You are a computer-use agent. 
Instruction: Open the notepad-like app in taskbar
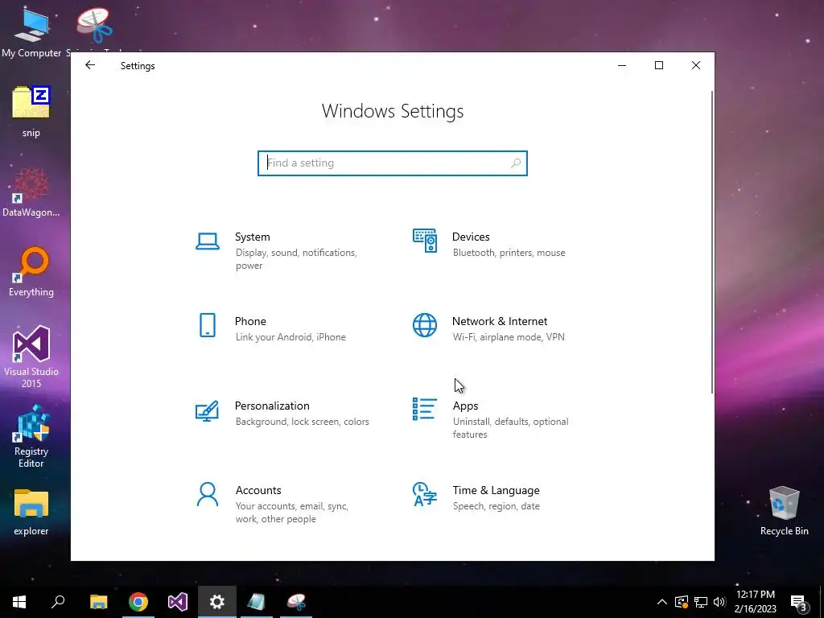coord(257,602)
